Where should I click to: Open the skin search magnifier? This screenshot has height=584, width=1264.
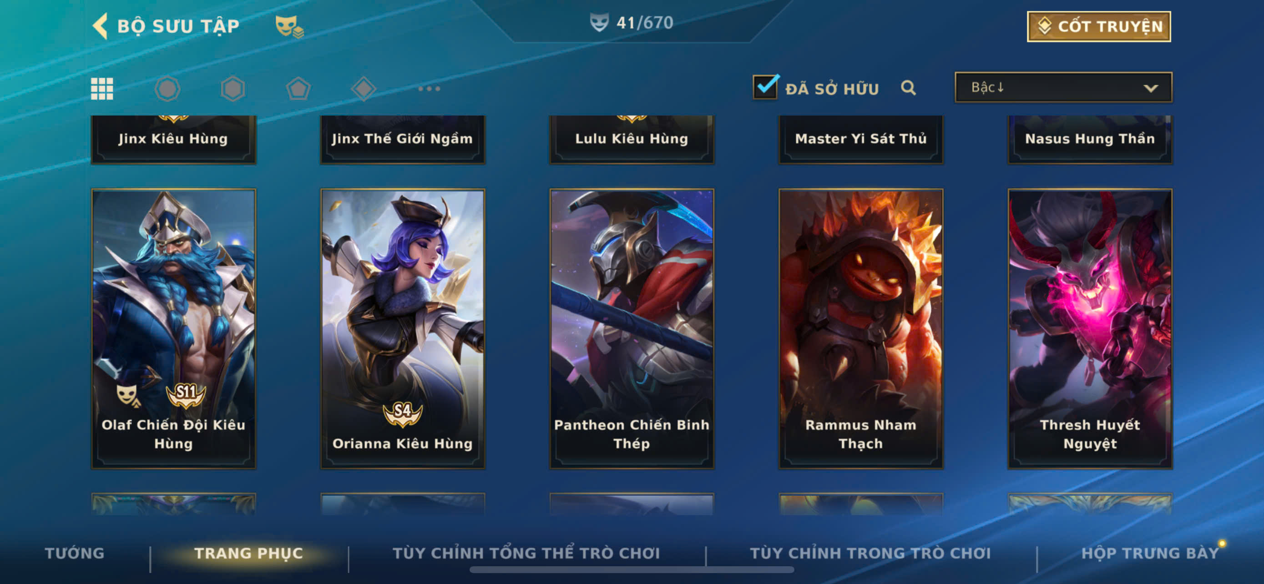pos(908,88)
